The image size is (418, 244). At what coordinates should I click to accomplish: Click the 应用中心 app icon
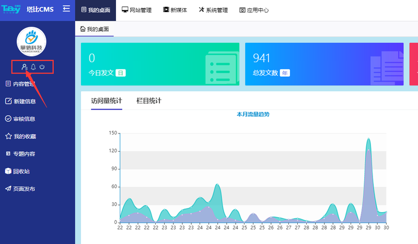tap(242, 10)
